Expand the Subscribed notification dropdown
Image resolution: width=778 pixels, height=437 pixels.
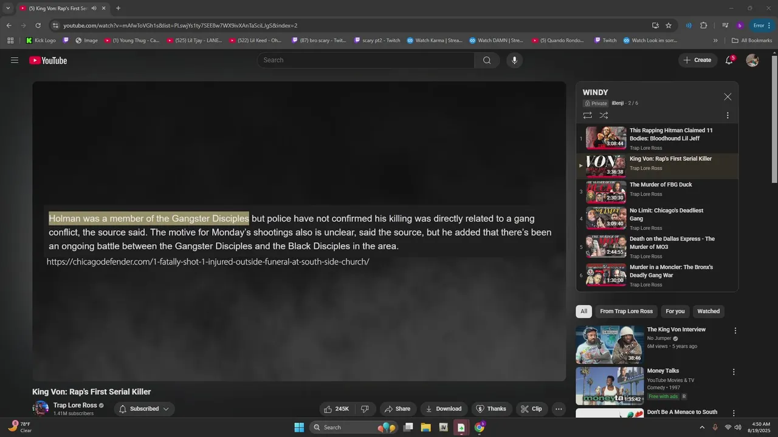point(144,409)
